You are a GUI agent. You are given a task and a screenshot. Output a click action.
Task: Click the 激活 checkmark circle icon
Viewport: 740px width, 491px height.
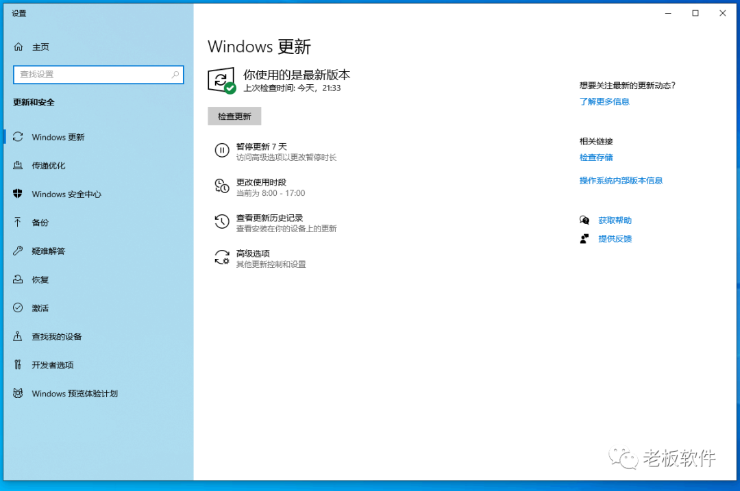(18, 307)
